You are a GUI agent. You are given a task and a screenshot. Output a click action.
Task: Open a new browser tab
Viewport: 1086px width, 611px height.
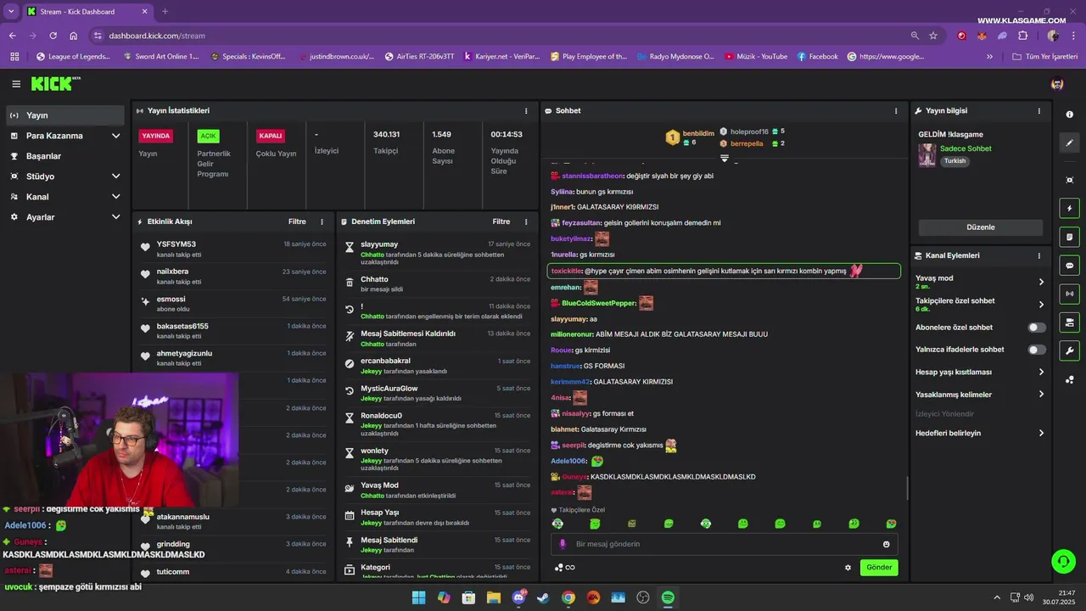165,12
